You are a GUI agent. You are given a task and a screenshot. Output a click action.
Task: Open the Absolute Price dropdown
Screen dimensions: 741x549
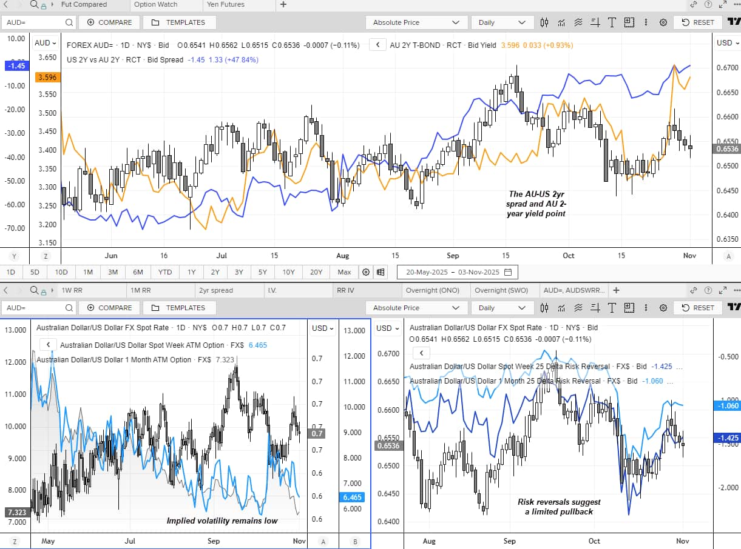tap(416, 22)
